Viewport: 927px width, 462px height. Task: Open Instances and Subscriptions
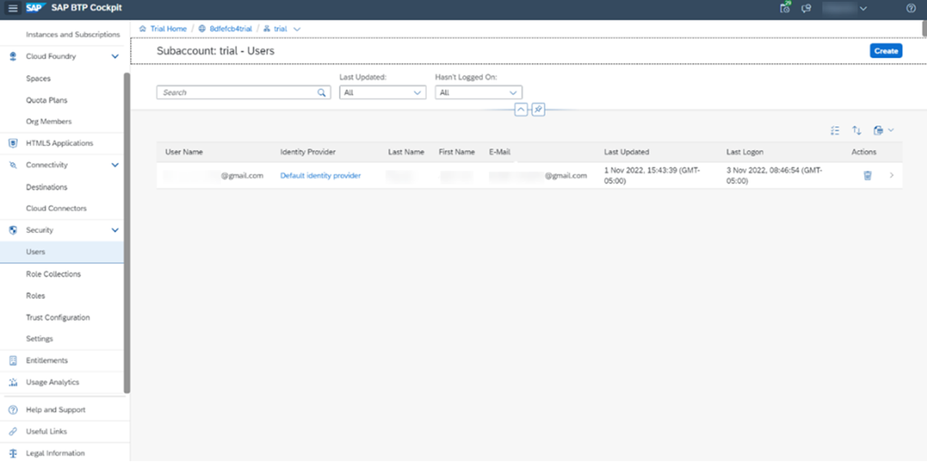[x=73, y=35]
